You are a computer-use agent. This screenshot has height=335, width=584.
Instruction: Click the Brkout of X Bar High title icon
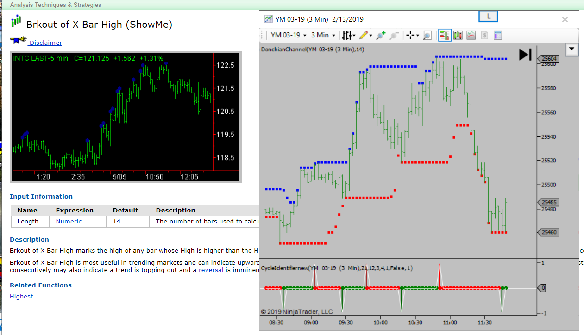point(16,21)
